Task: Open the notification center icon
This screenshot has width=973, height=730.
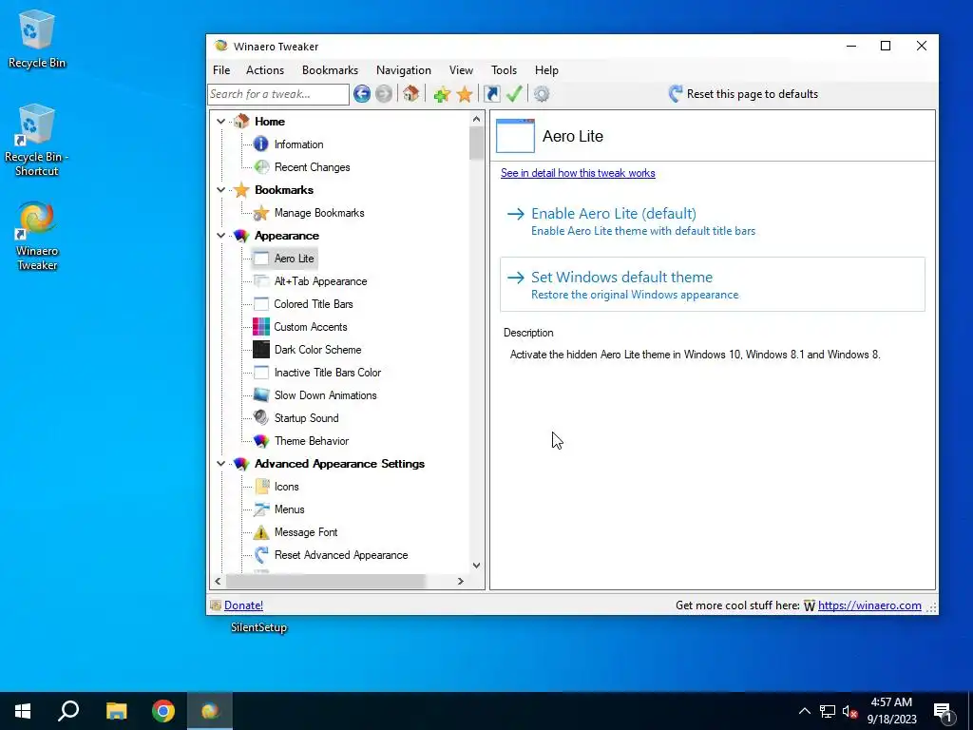Action: (x=944, y=711)
